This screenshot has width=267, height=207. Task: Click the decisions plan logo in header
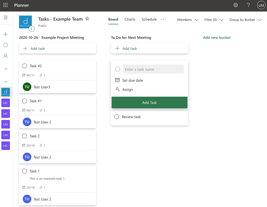(25, 22)
